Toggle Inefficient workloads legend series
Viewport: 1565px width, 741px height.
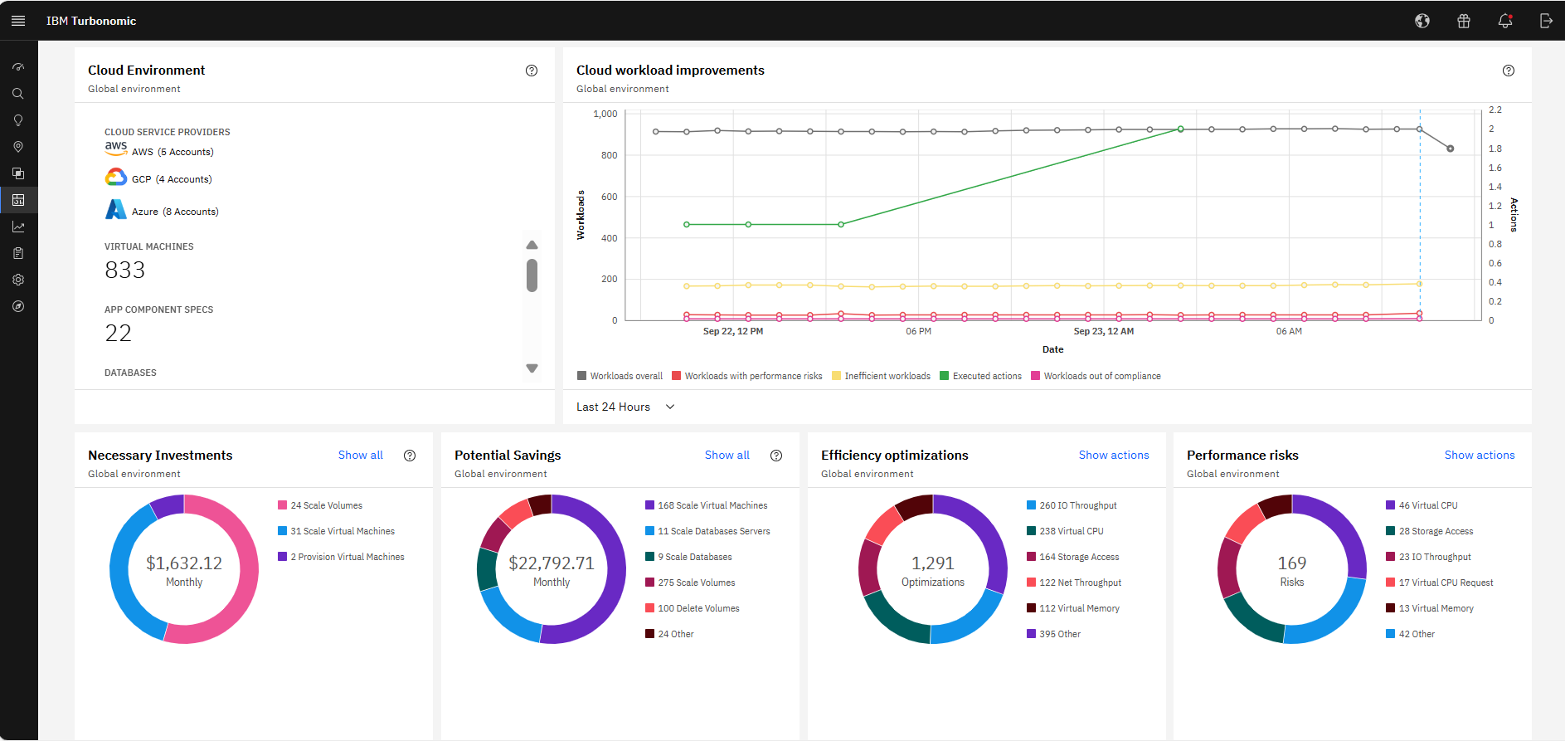point(881,376)
